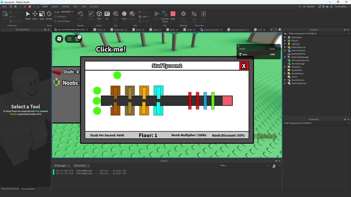Switch to the shopmenuscript tab
Screen dimensions: 351x197
point(211,30)
